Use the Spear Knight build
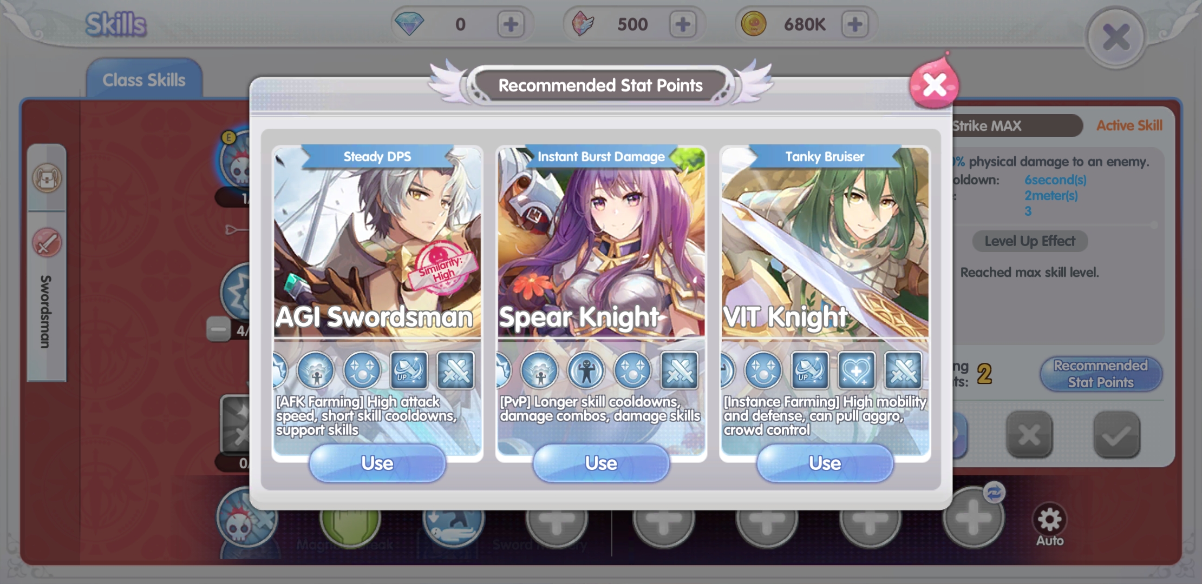This screenshot has width=1202, height=584. pos(601,463)
